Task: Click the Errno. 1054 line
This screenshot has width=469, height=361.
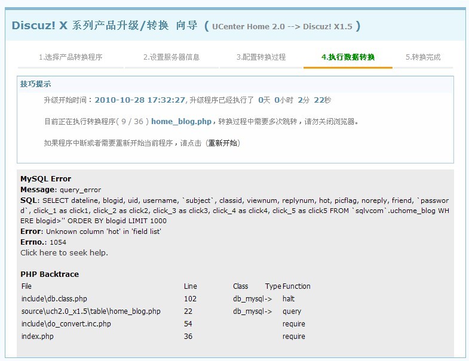Action: click(x=44, y=242)
